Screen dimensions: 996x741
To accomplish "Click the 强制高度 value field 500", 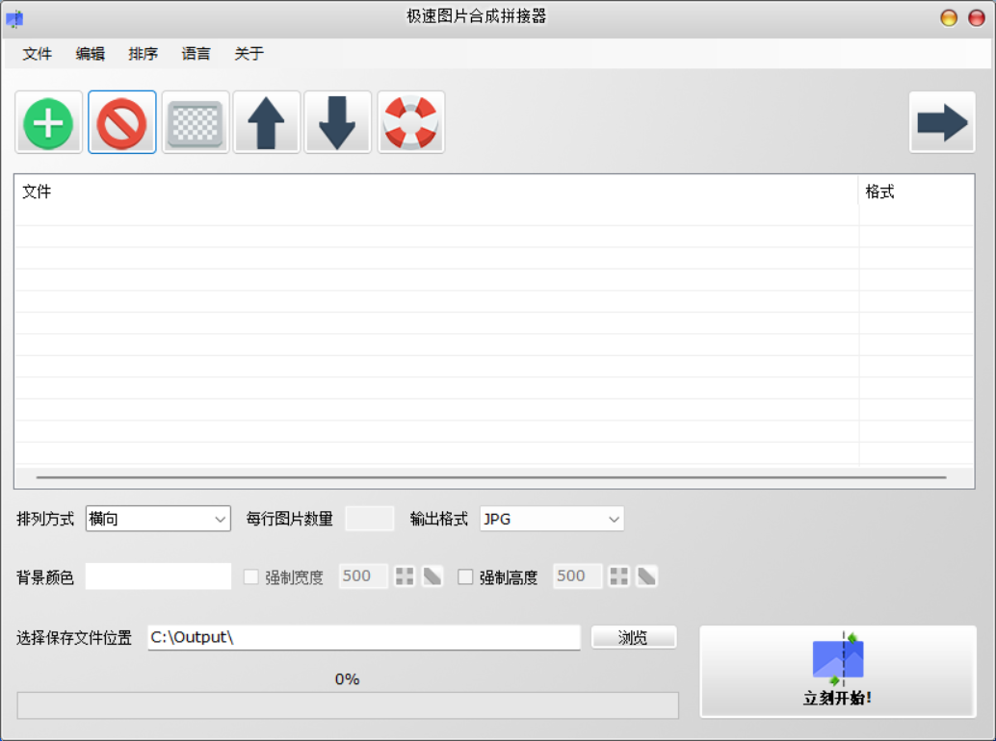I will click(x=577, y=576).
